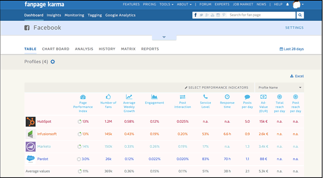Open the NEWS link
This screenshot has height=178, width=323.
coord(262,4)
